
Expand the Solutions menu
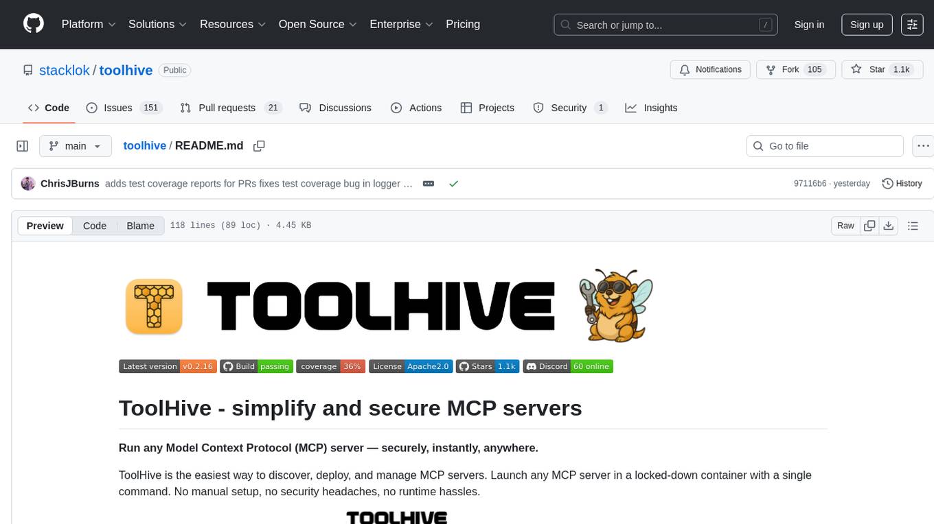[157, 24]
